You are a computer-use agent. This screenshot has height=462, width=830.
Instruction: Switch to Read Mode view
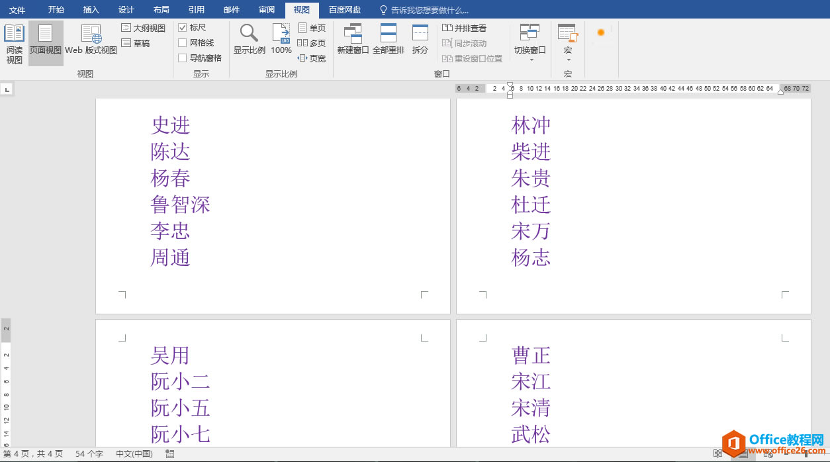(14, 44)
